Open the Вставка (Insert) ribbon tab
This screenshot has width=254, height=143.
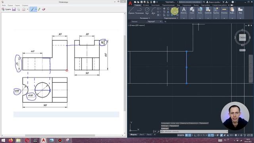pos(146,5)
